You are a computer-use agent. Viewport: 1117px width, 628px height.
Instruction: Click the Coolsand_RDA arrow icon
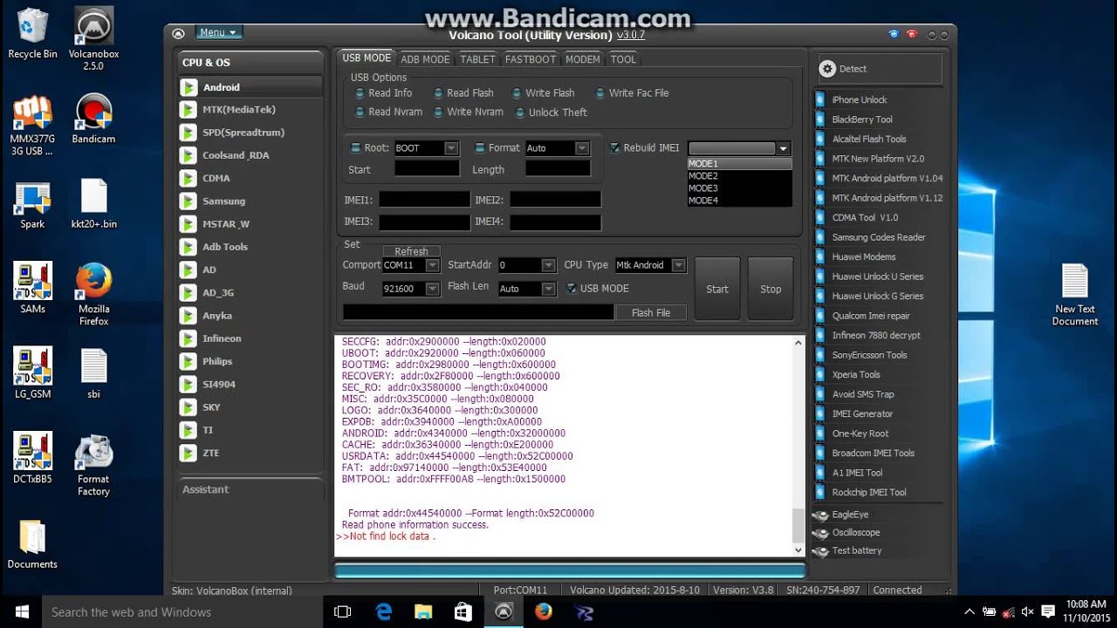pos(188,155)
